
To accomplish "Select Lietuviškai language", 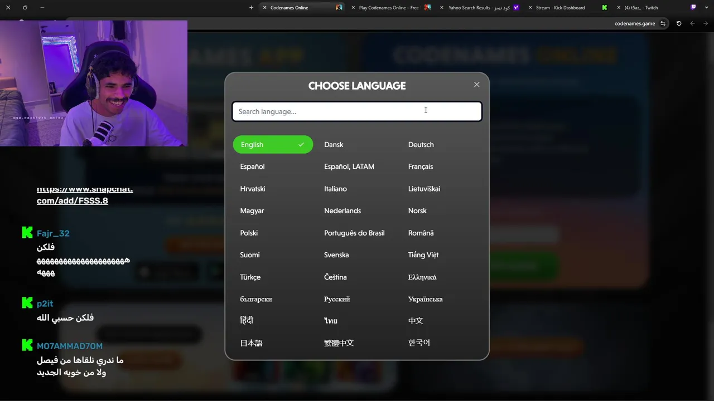I will point(424,189).
